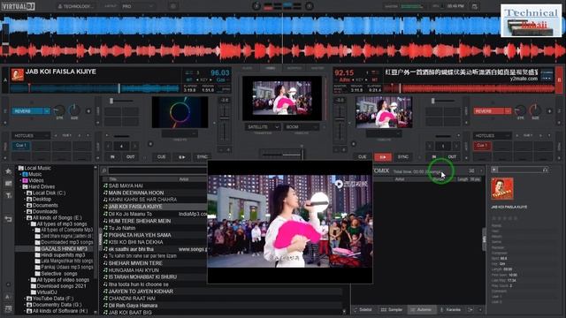Toggle right deck SYNC

(x=403, y=157)
